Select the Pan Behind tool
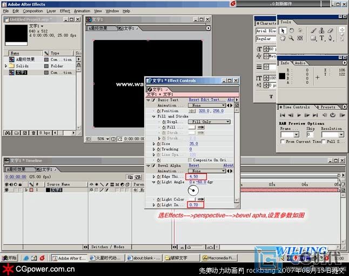 [300, 38]
